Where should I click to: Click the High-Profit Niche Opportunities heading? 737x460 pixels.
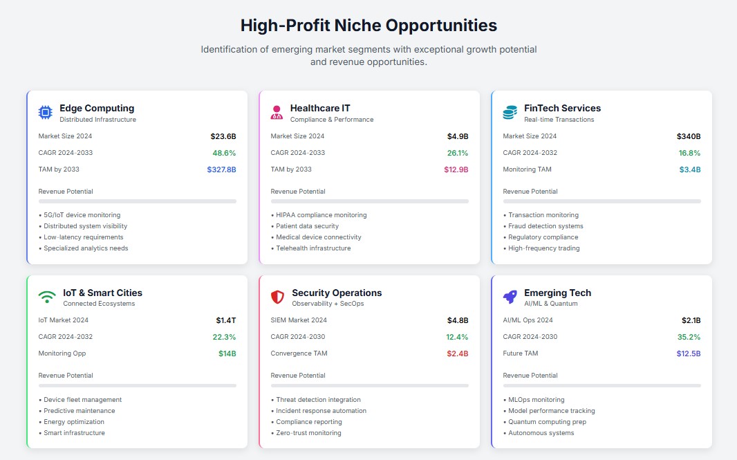click(368, 26)
